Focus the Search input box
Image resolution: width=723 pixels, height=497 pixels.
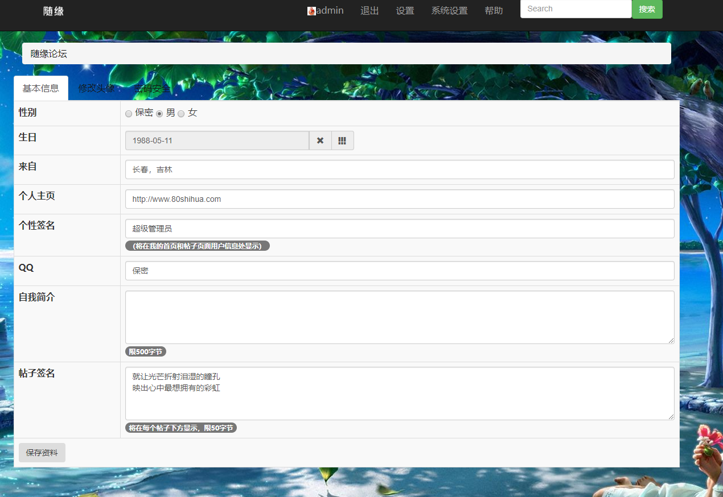576,9
